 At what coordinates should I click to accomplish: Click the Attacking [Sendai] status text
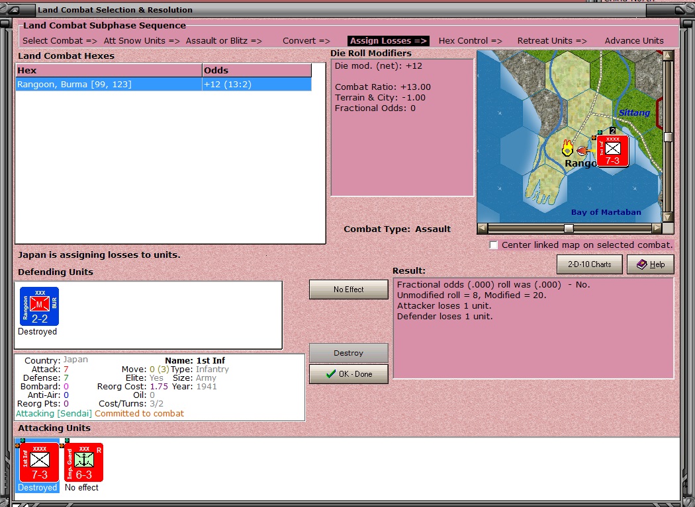coord(54,414)
